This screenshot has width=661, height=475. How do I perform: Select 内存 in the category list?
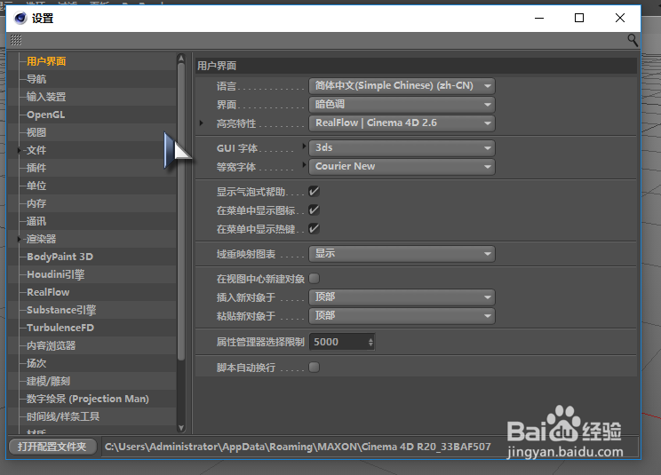[x=36, y=203]
